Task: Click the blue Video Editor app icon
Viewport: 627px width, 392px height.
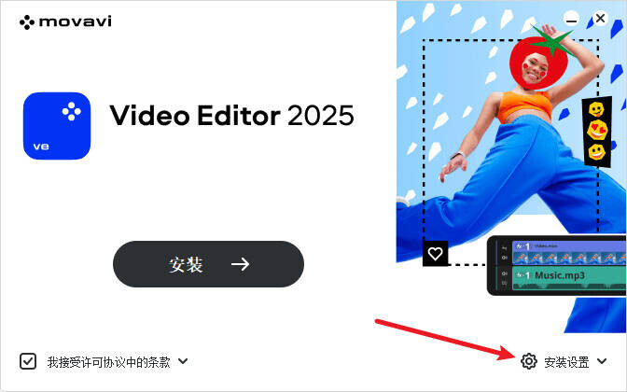Action: click(x=57, y=126)
